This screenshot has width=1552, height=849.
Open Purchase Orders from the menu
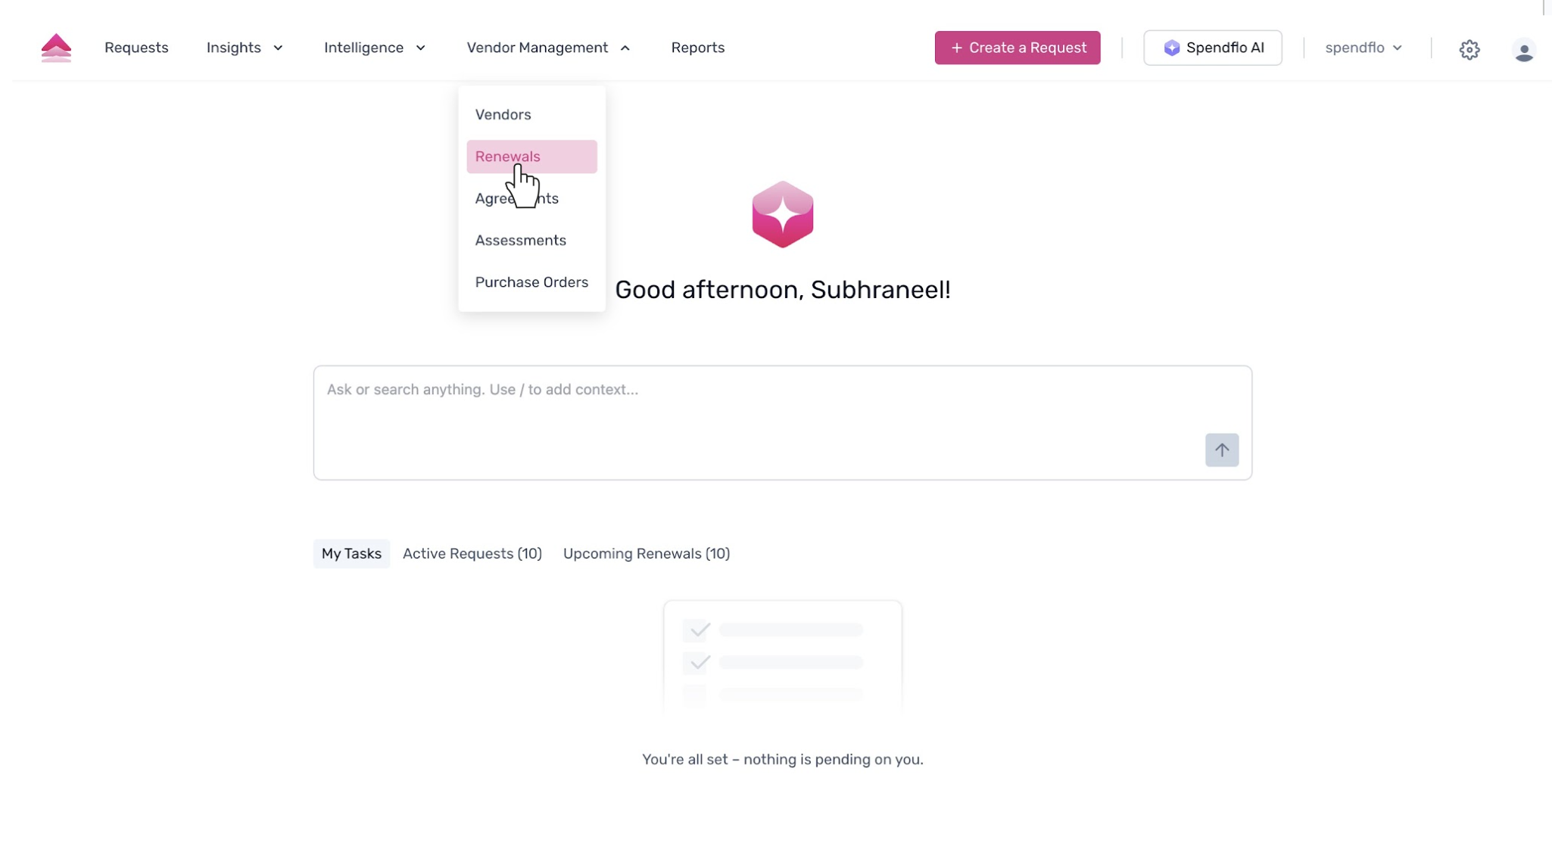tap(531, 282)
